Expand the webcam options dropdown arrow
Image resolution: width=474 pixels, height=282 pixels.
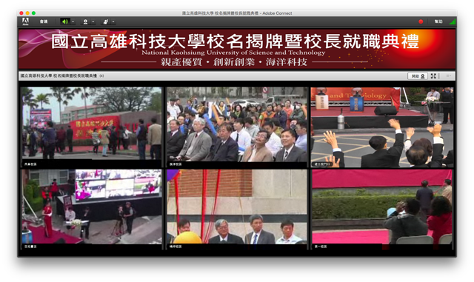point(93,21)
